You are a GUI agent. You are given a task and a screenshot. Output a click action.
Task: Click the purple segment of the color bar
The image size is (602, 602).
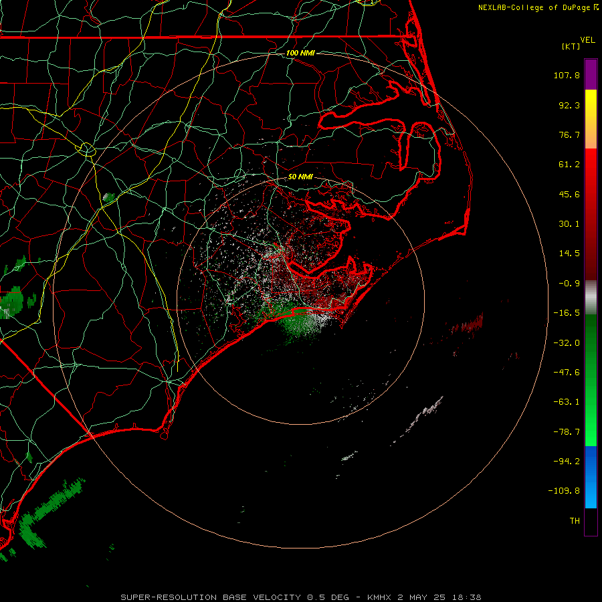591,74
